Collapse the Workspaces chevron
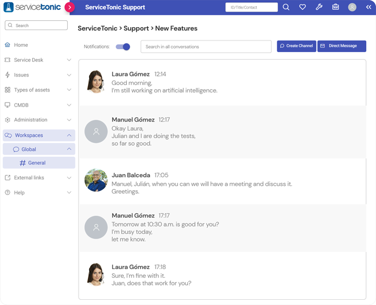The width and height of the screenshot is (376, 305). coord(69,135)
